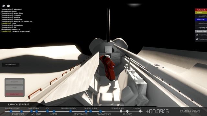Click the RSS RETRACT timeline marker
The height and width of the screenshot is (116, 207).
(21, 111)
